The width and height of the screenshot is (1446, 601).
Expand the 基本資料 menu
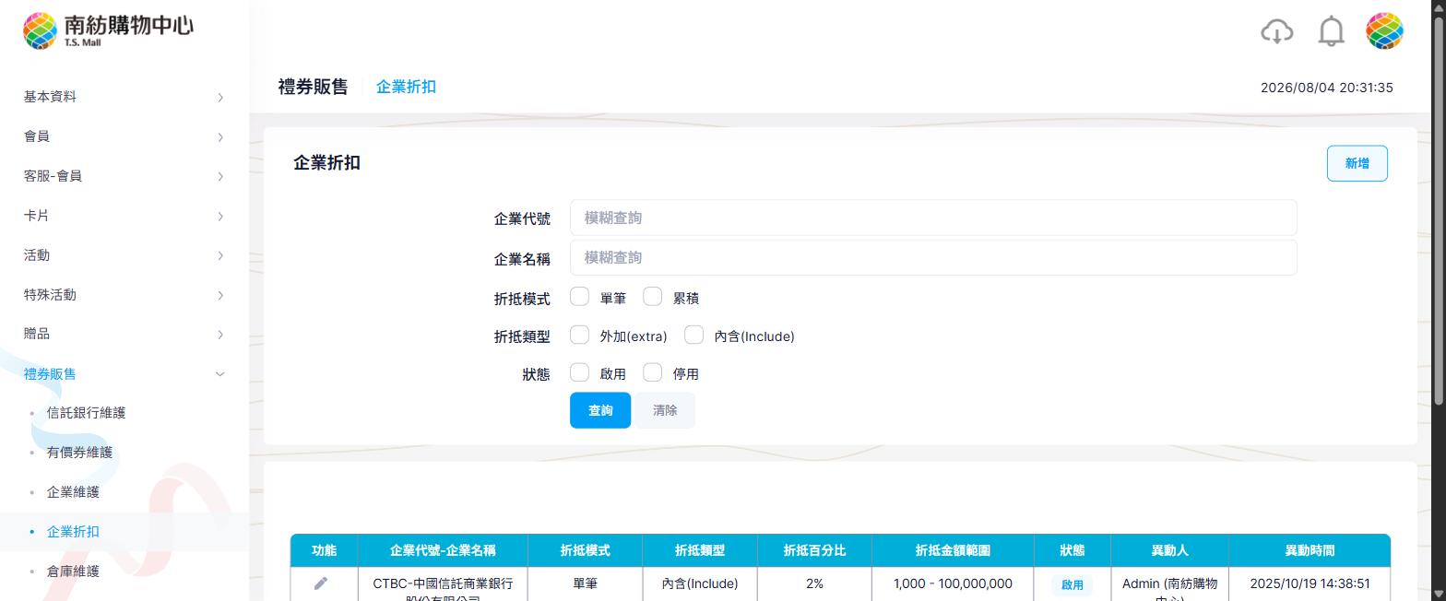(124, 97)
